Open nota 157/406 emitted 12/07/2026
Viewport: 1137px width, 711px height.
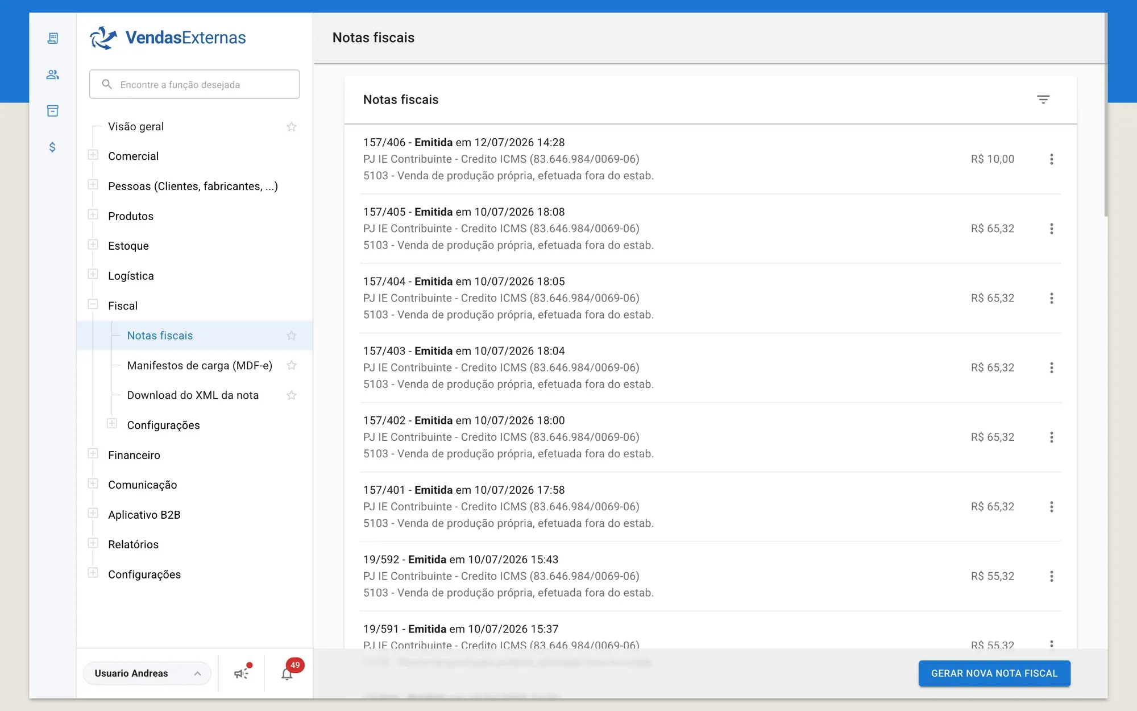711,159
